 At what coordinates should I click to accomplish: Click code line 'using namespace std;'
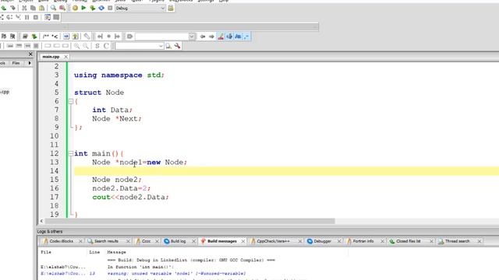point(119,75)
